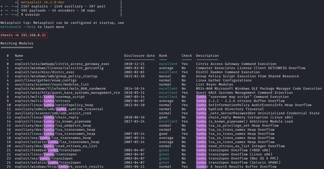Select the Rank column header

(x=163, y=55)
